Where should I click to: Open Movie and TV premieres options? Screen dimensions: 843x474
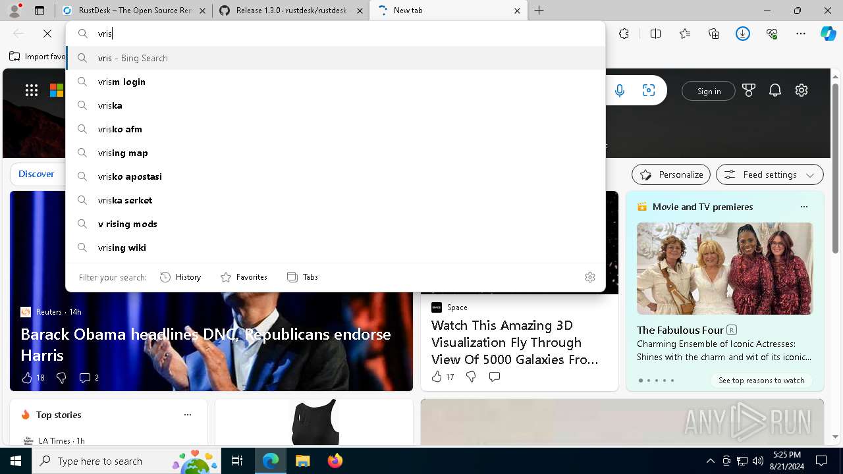(803, 207)
